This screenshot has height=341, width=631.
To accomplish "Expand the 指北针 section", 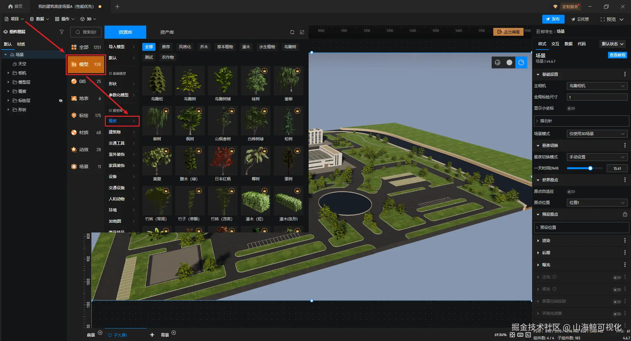I will (x=581, y=121).
